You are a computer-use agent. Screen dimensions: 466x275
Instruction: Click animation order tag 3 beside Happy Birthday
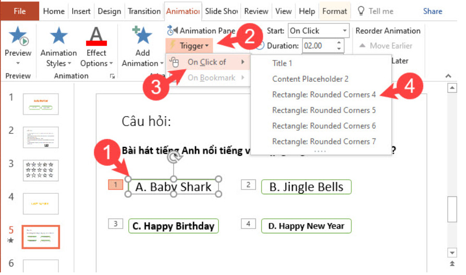115,223
